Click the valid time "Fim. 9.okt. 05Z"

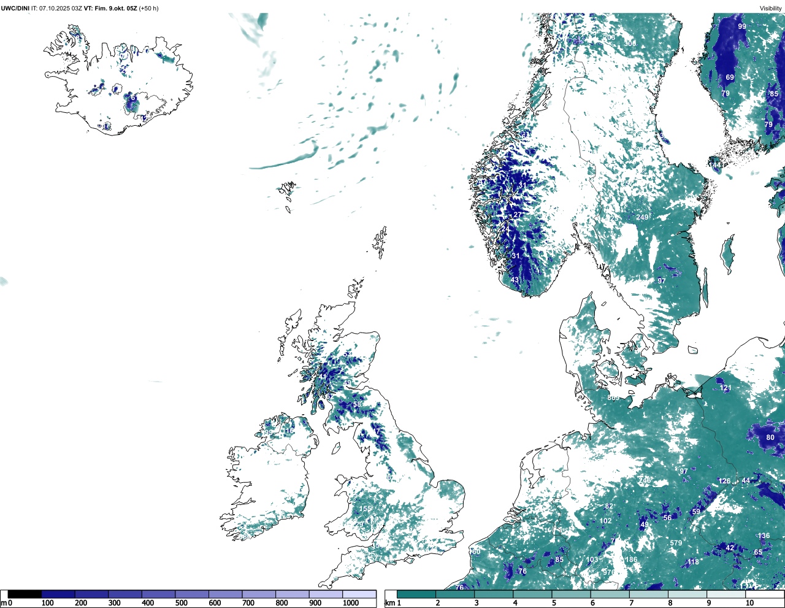tap(115, 8)
